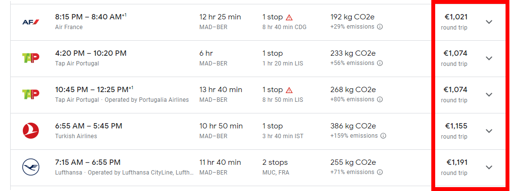Click warning triangle on Air France layover
523x191 pixels.
click(x=289, y=17)
